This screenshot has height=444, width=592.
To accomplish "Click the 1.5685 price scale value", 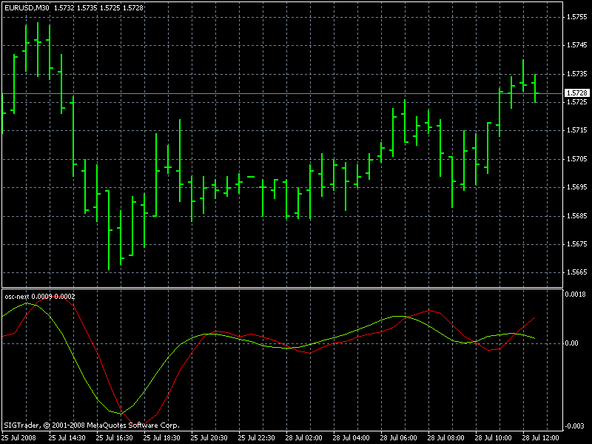I will coord(577,216).
